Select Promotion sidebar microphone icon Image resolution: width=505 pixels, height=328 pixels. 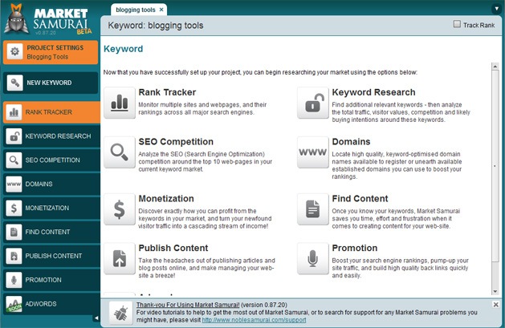(14, 280)
